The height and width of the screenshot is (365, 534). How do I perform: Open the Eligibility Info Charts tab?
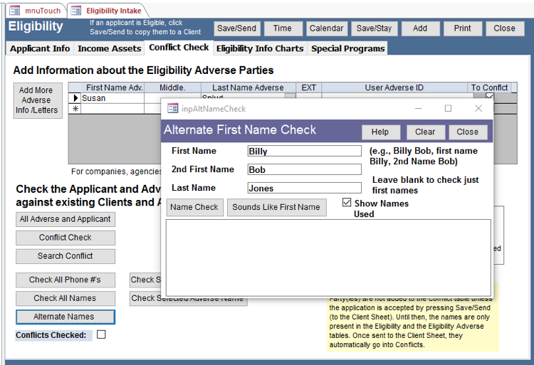(x=260, y=48)
